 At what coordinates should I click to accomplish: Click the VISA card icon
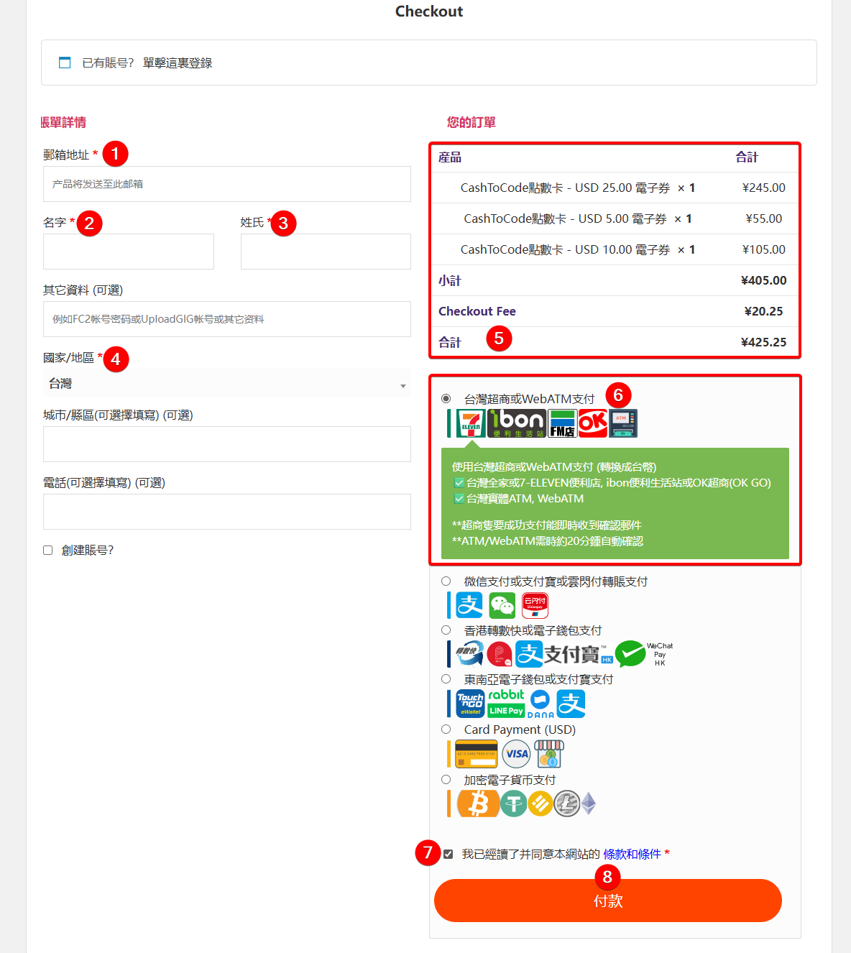coord(516,754)
